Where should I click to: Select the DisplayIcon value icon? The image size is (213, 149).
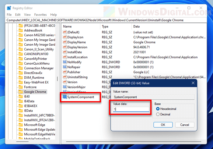point(65,37)
